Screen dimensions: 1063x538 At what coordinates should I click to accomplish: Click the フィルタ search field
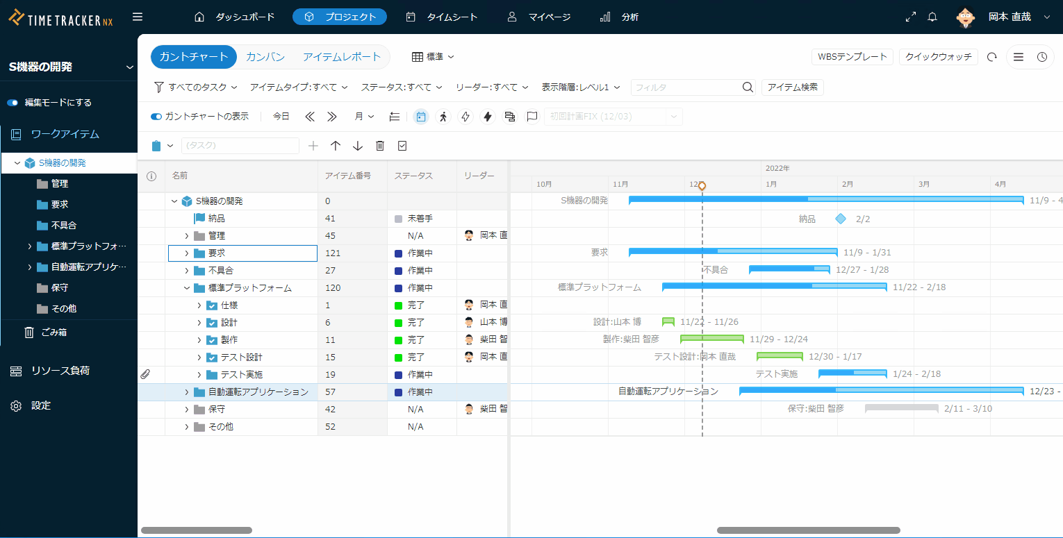pyautogui.click(x=684, y=87)
